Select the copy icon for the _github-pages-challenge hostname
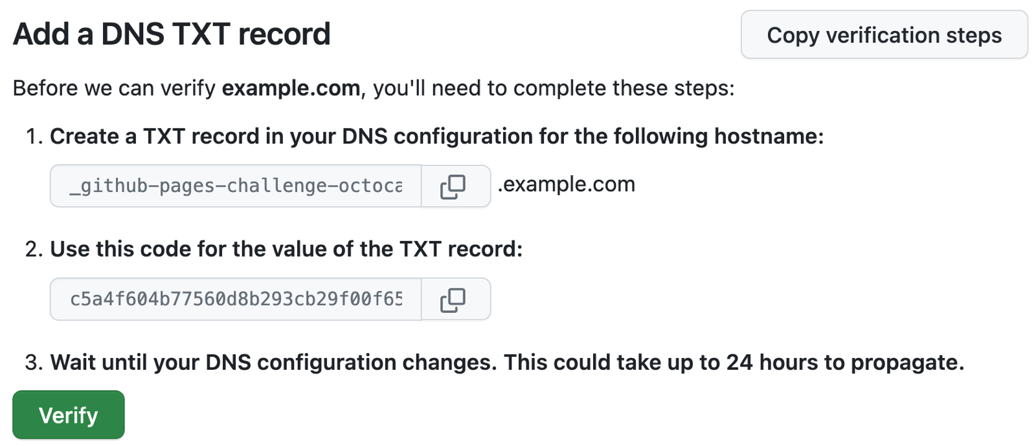The height and width of the screenshot is (446, 1036). pos(455,186)
